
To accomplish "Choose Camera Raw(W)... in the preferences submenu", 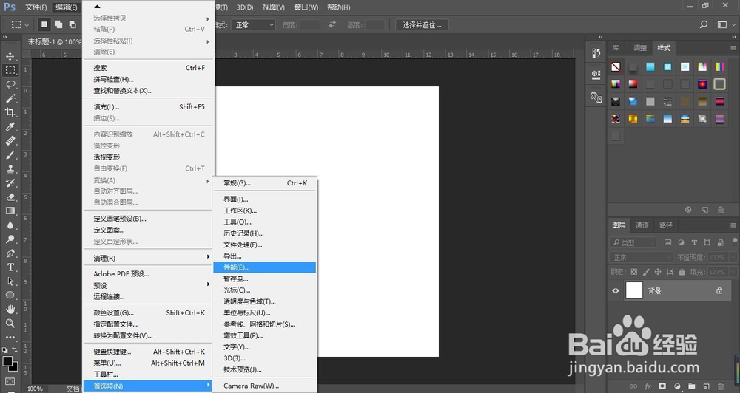I will (265, 386).
